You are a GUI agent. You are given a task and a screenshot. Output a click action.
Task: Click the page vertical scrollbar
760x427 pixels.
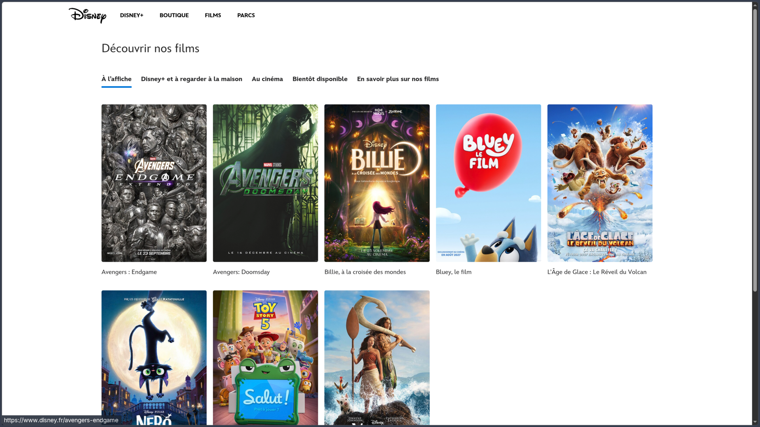(x=755, y=150)
